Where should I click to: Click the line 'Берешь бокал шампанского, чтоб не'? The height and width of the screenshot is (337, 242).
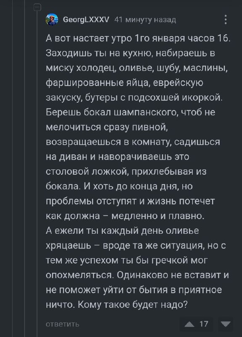click(130, 112)
